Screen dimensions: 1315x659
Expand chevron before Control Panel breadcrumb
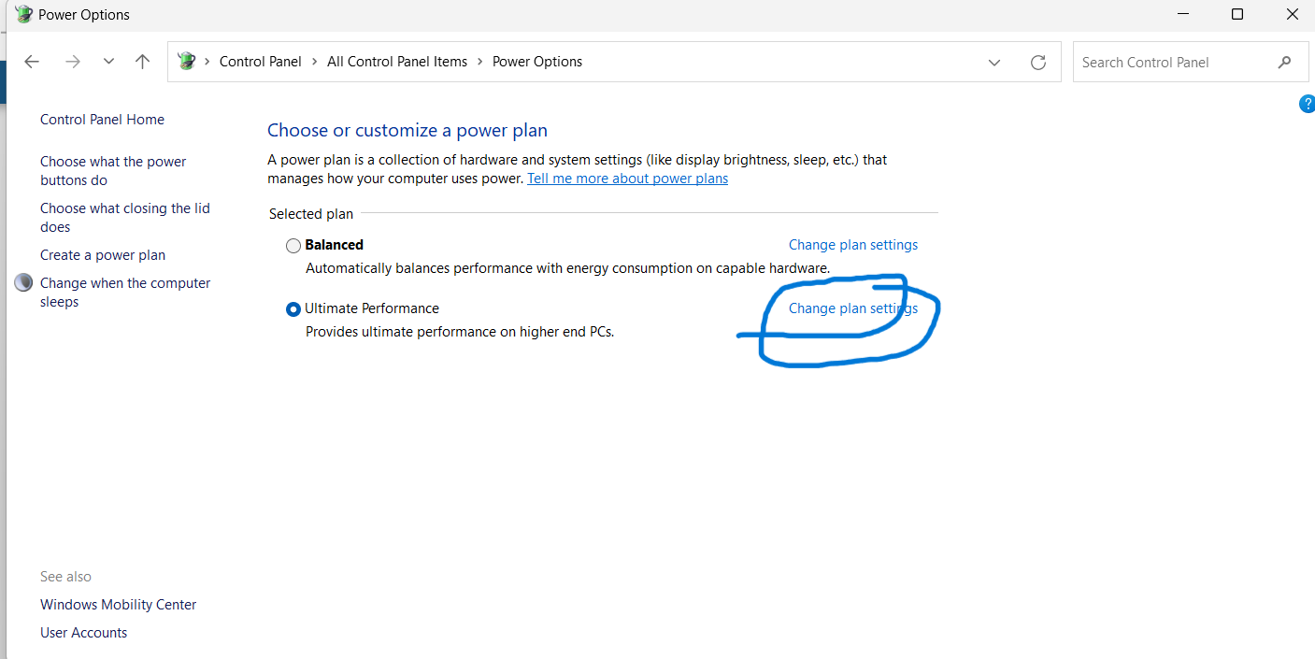click(x=207, y=62)
